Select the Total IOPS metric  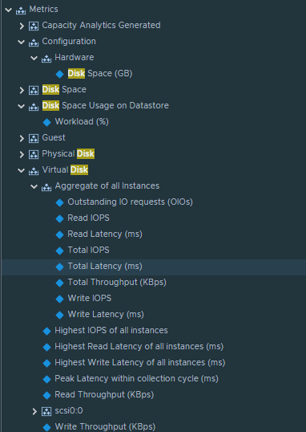pyautogui.click(x=89, y=251)
